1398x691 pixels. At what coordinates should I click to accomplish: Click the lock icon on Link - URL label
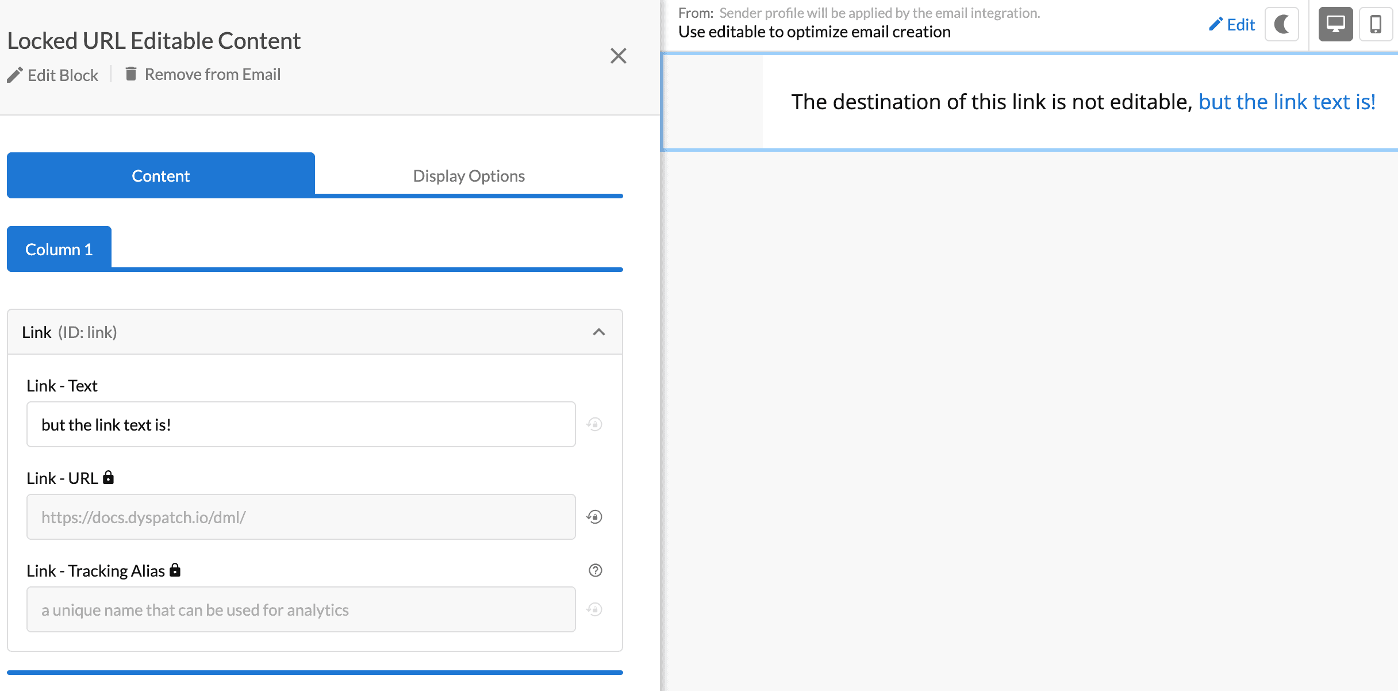109,477
